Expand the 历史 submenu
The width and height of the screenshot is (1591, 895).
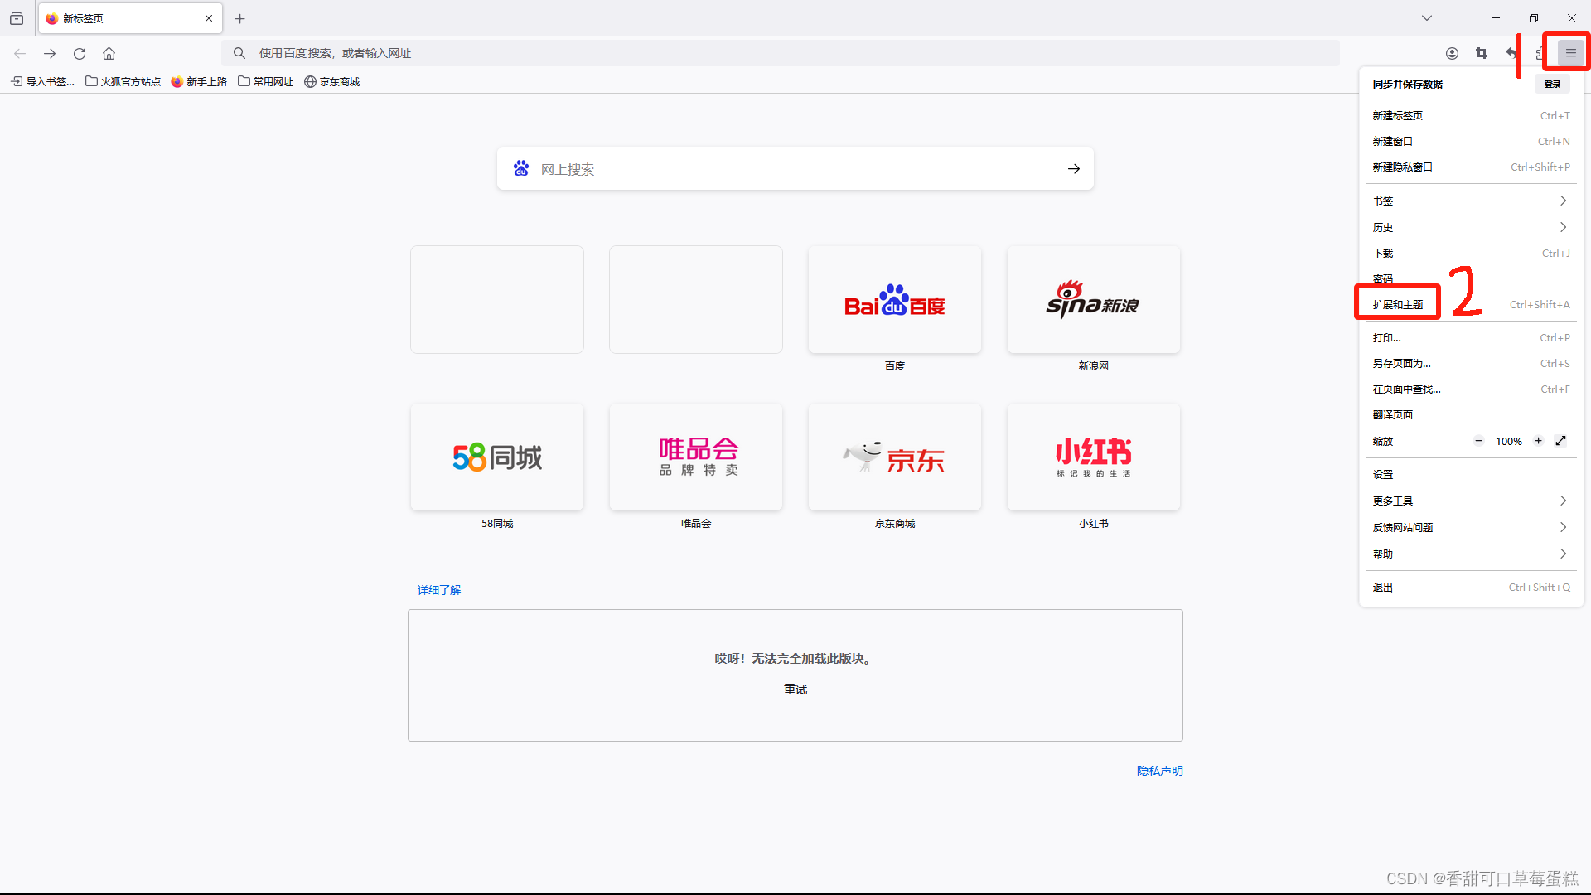[x=1471, y=227]
